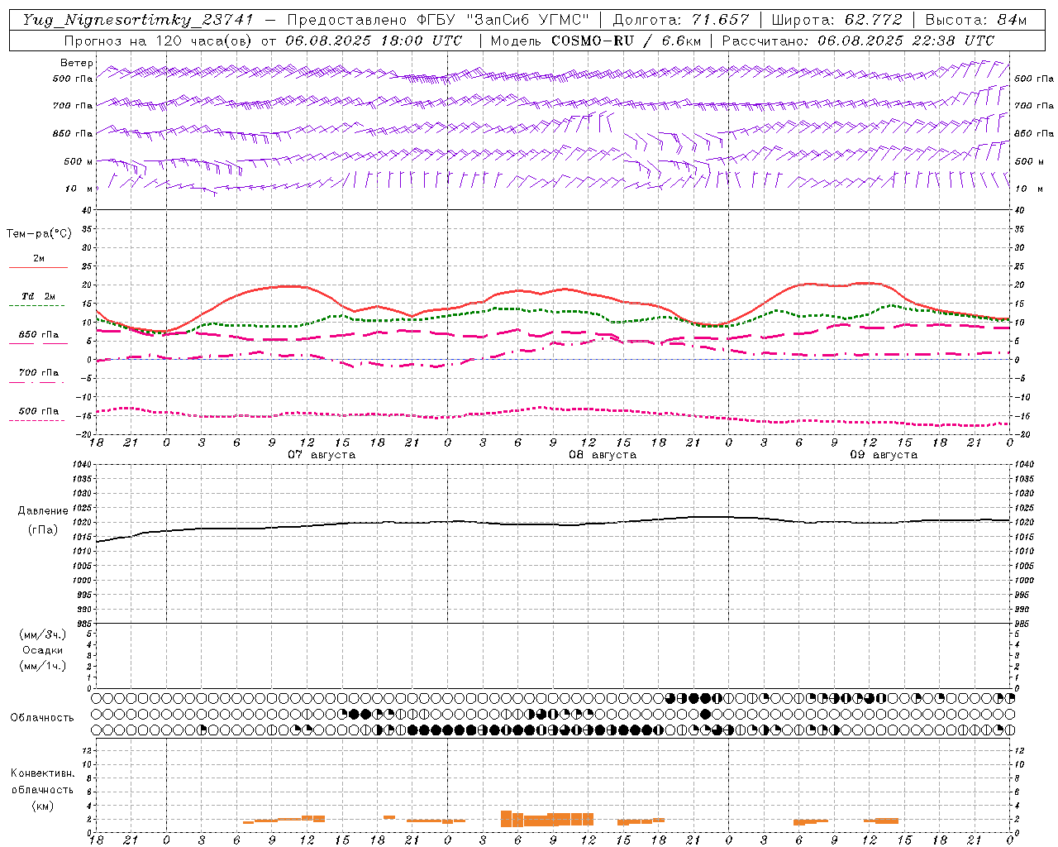1058x847 pixels.
Task: Click the 850 гПа temperature legend entry
Action: (38, 335)
